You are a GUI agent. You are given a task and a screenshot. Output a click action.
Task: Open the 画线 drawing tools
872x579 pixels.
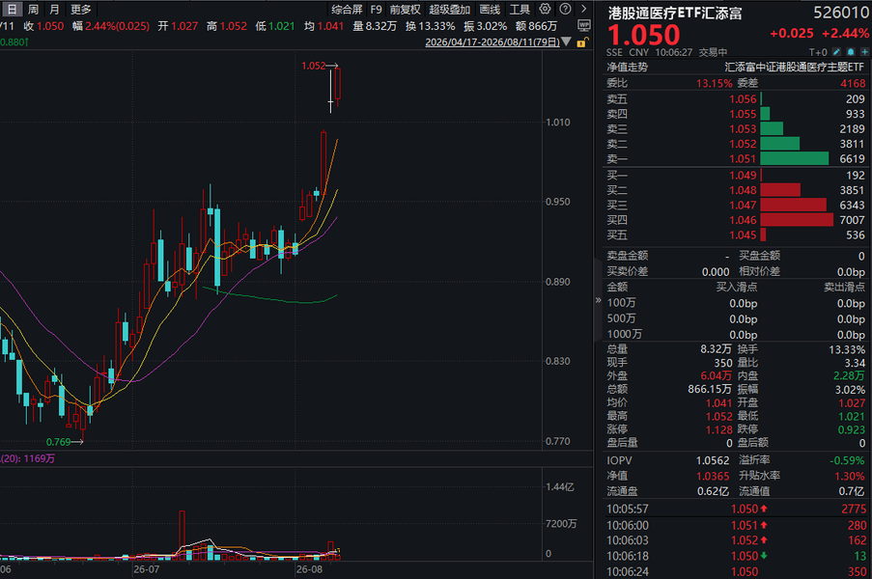pos(490,10)
